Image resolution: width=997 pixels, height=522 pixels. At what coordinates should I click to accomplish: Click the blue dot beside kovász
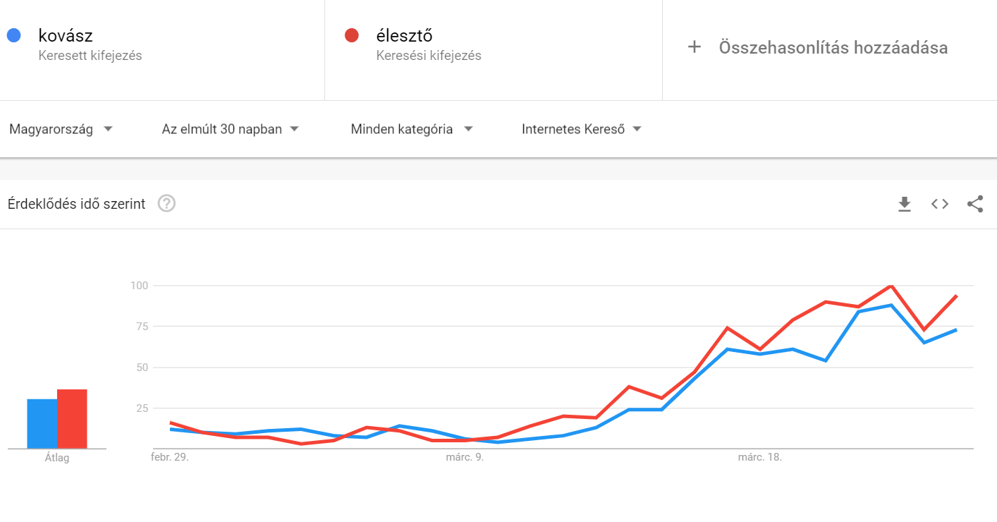13,35
